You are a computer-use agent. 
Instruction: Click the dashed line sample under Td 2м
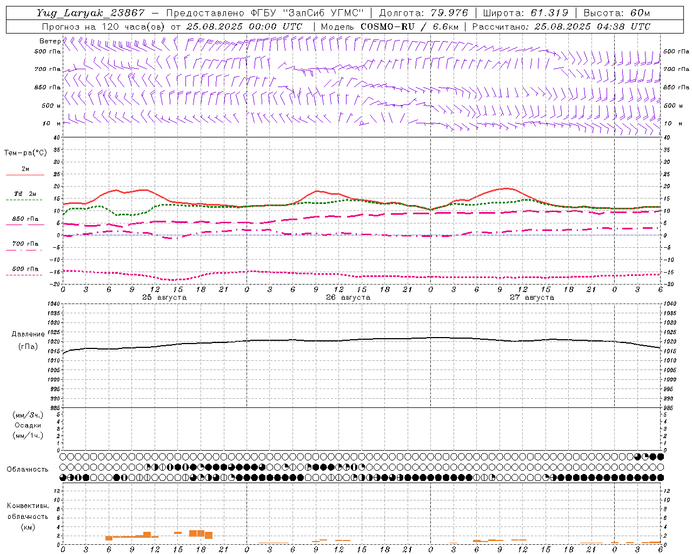[x=24, y=200]
